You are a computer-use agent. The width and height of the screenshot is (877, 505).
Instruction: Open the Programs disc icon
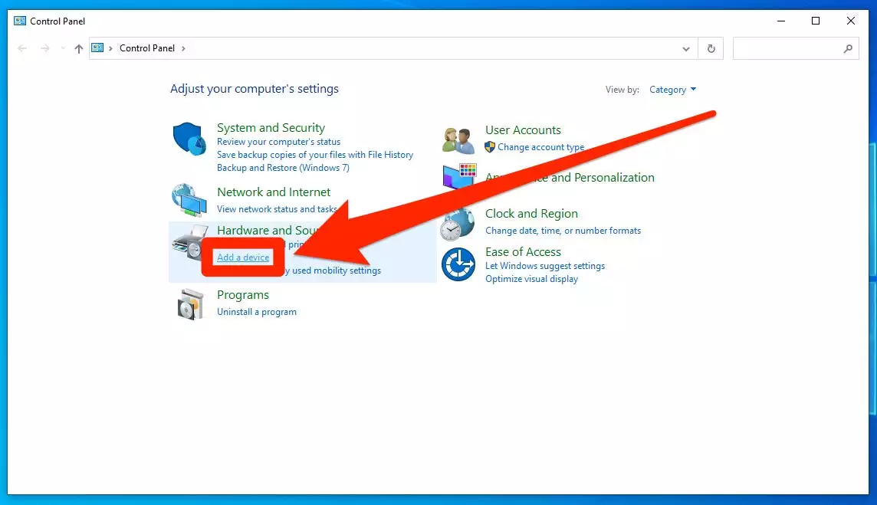[189, 303]
